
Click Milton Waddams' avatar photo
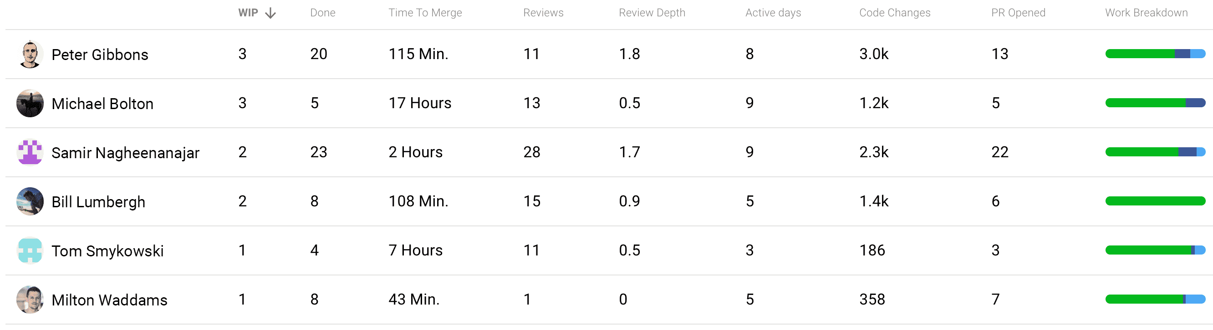point(30,300)
